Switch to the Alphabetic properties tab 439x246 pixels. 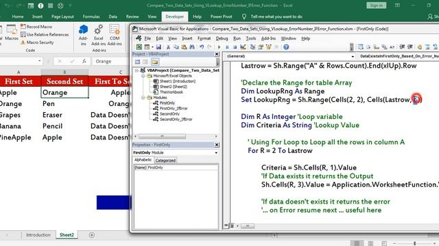click(143, 160)
